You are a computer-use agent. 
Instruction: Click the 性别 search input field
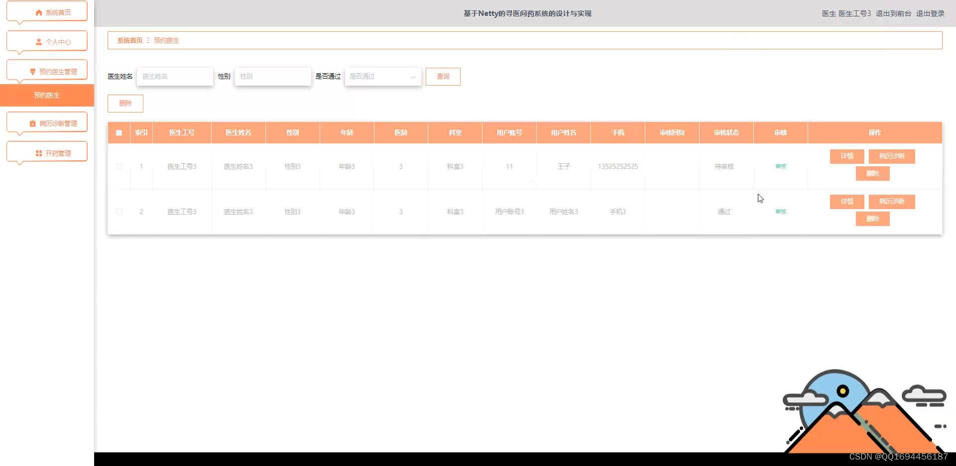pyautogui.click(x=273, y=77)
